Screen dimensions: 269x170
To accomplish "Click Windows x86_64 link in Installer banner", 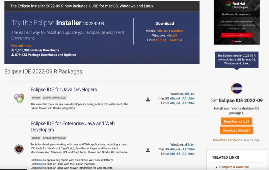I will (171, 35).
